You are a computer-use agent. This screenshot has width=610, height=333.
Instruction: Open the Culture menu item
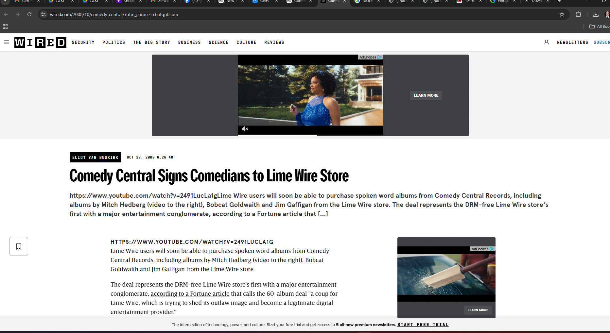pyautogui.click(x=246, y=42)
